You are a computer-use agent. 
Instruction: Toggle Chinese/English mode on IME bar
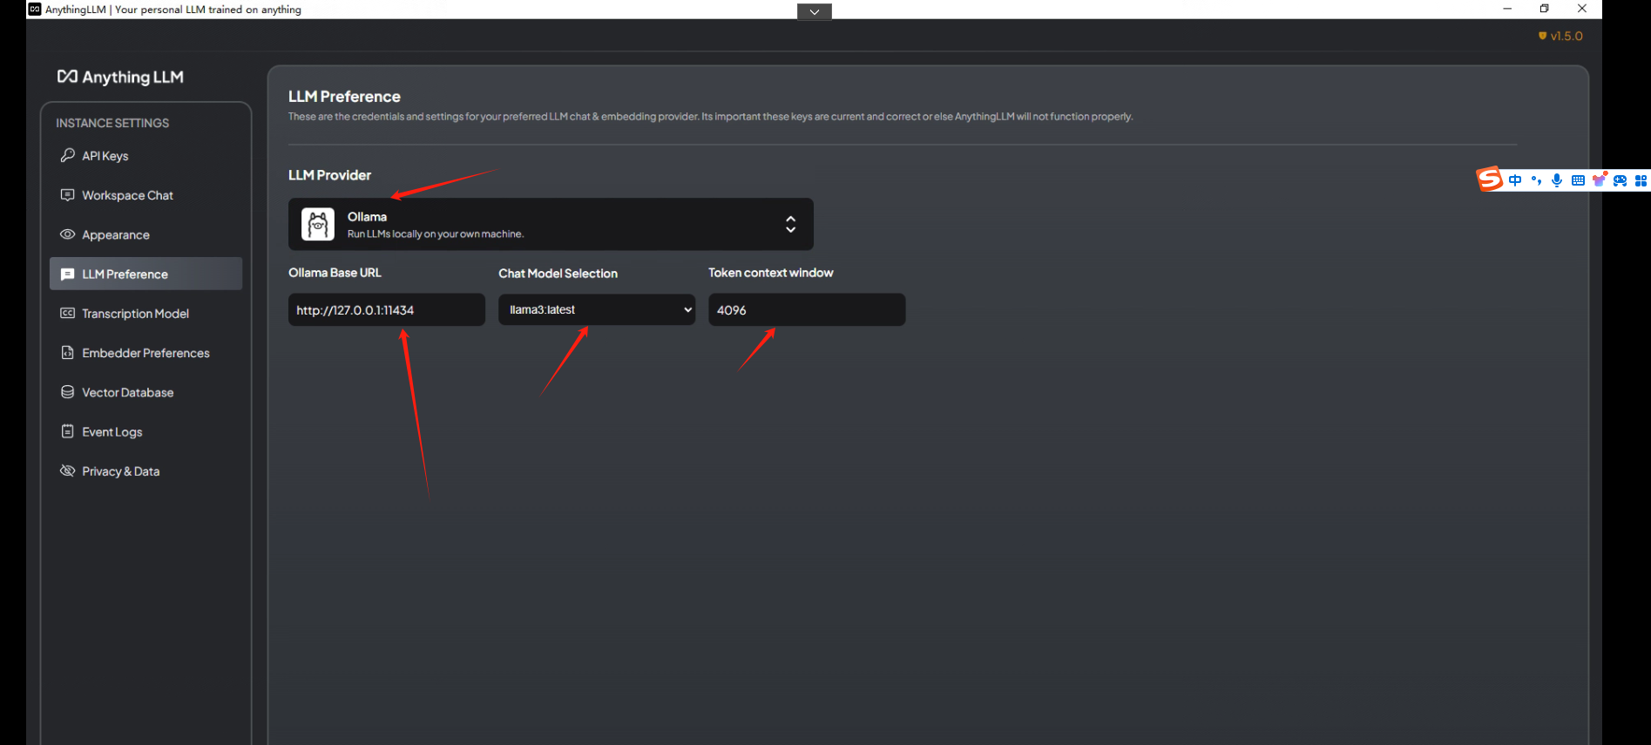point(1515,180)
